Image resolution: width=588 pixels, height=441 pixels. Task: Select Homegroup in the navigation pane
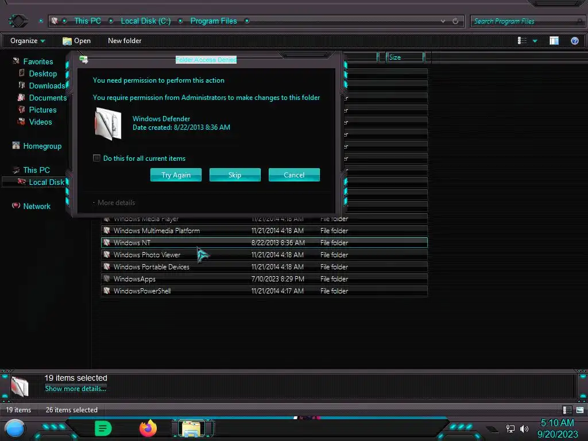tap(42, 146)
